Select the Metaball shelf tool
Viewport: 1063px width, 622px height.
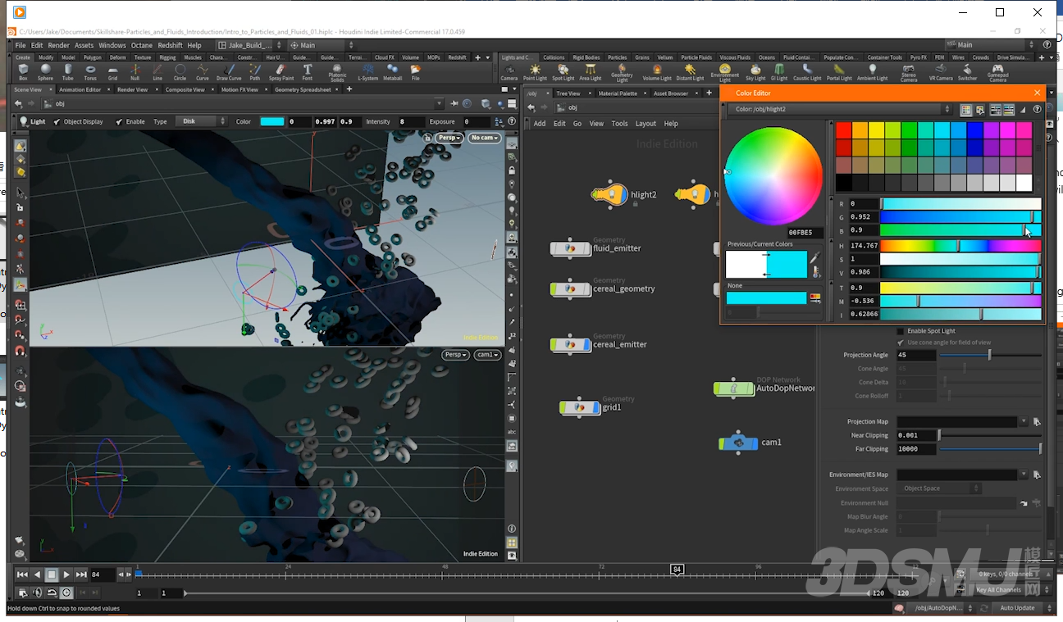click(393, 72)
